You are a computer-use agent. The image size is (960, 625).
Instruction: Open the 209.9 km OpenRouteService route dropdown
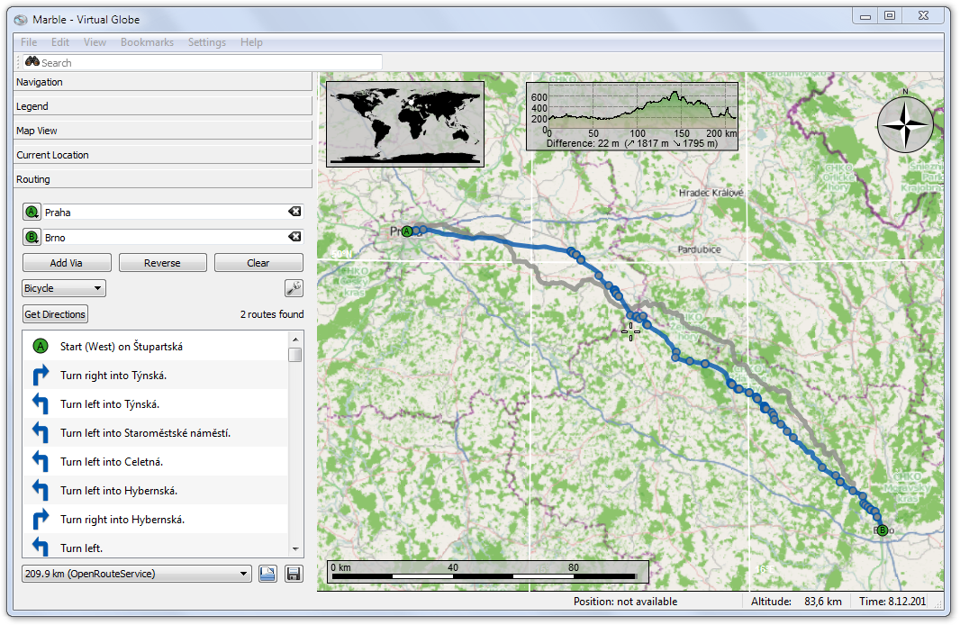click(x=137, y=574)
